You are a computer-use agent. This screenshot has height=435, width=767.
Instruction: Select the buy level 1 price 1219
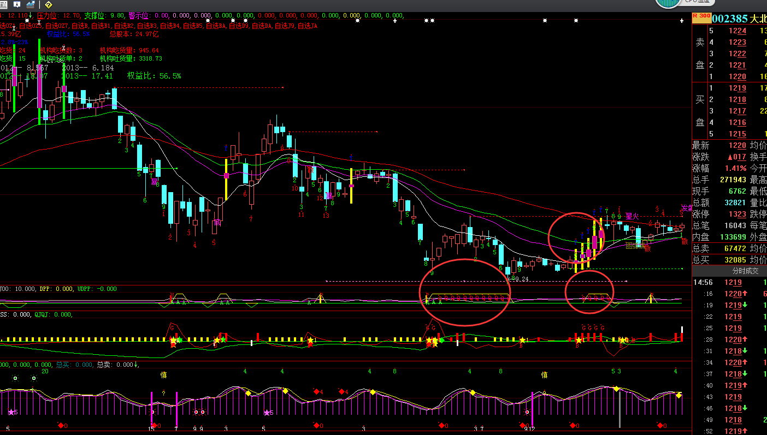pyautogui.click(x=737, y=88)
